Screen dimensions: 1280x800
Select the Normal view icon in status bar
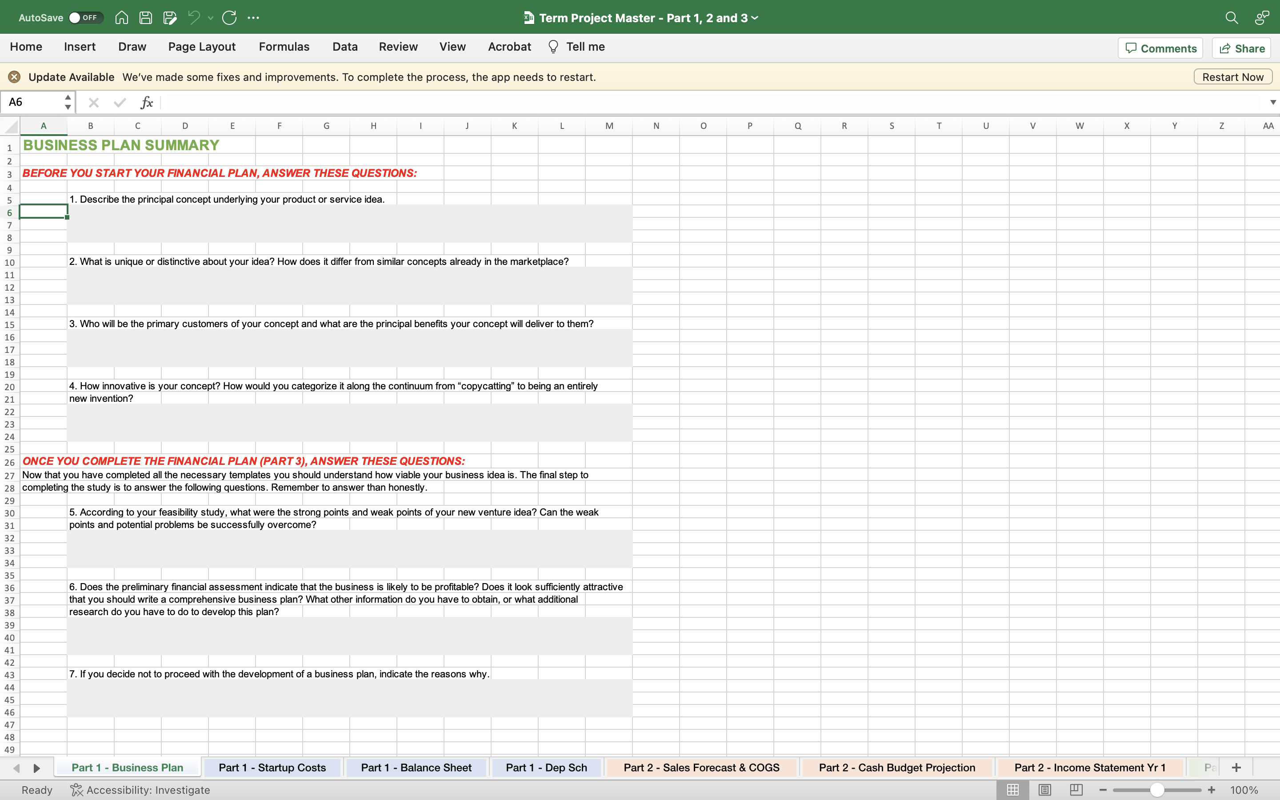tap(1012, 789)
